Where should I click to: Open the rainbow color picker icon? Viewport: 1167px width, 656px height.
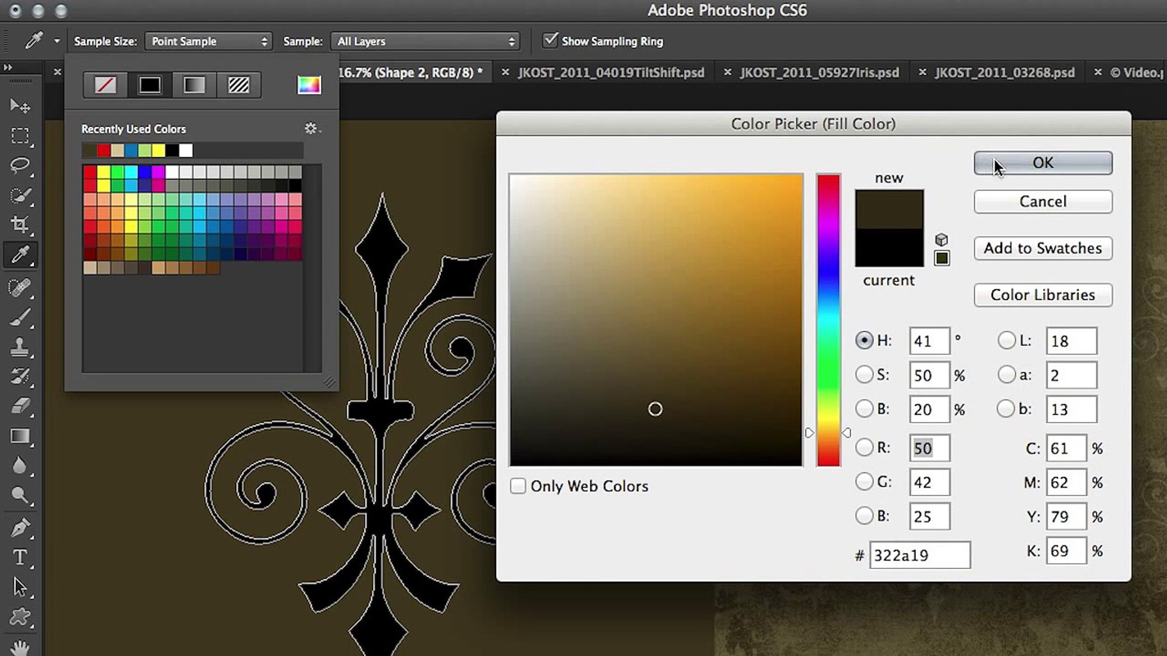coord(309,85)
